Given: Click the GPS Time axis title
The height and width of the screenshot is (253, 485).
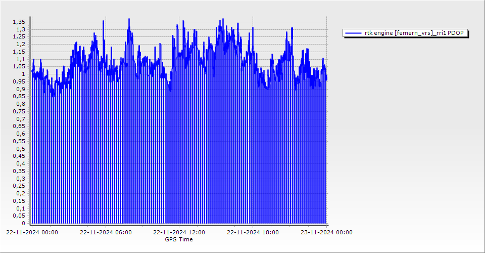Looking at the screenshot, I should 179,239.
